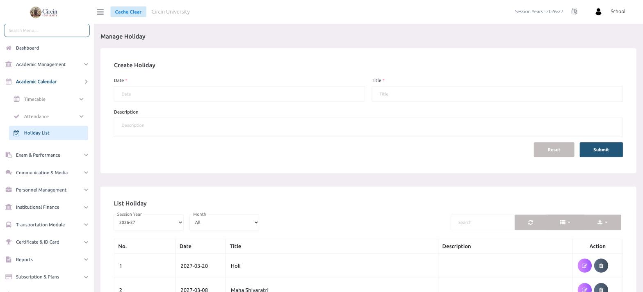Click the Institutional Finance bank icon
643x292 pixels.
point(9,207)
